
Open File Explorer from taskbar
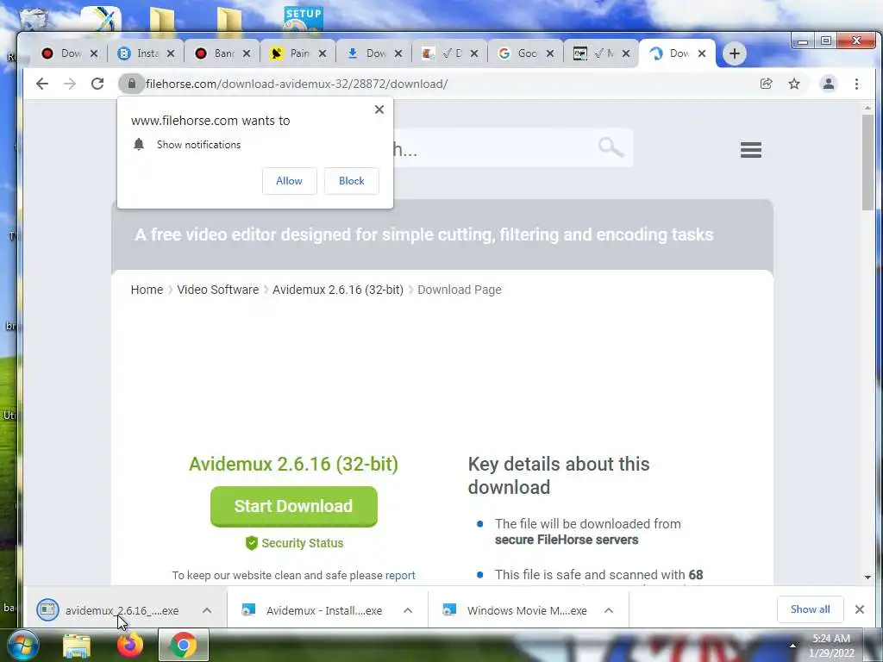(77, 646)
